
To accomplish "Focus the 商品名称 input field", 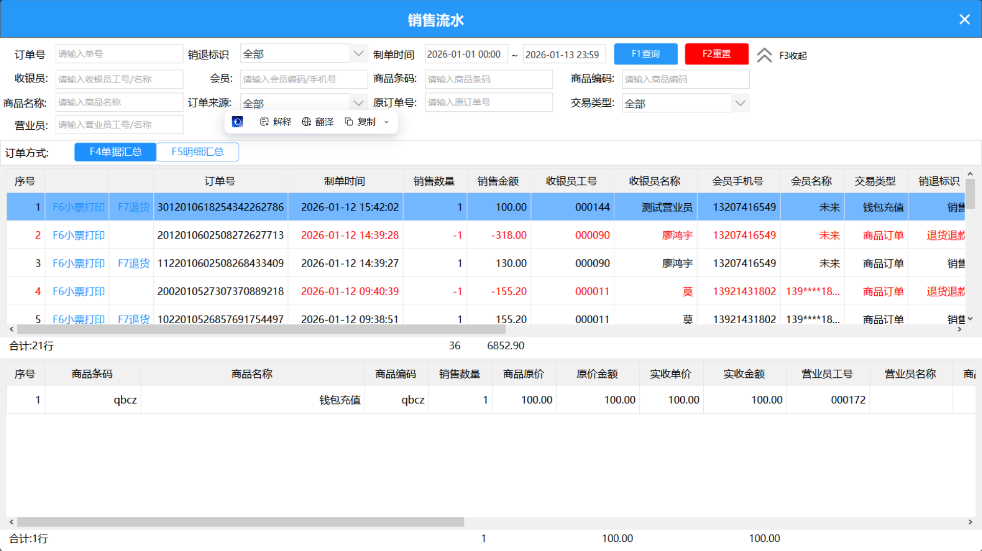I will tap(119, 102).
